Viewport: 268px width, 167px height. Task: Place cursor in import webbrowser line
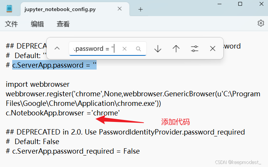[37, 84]
